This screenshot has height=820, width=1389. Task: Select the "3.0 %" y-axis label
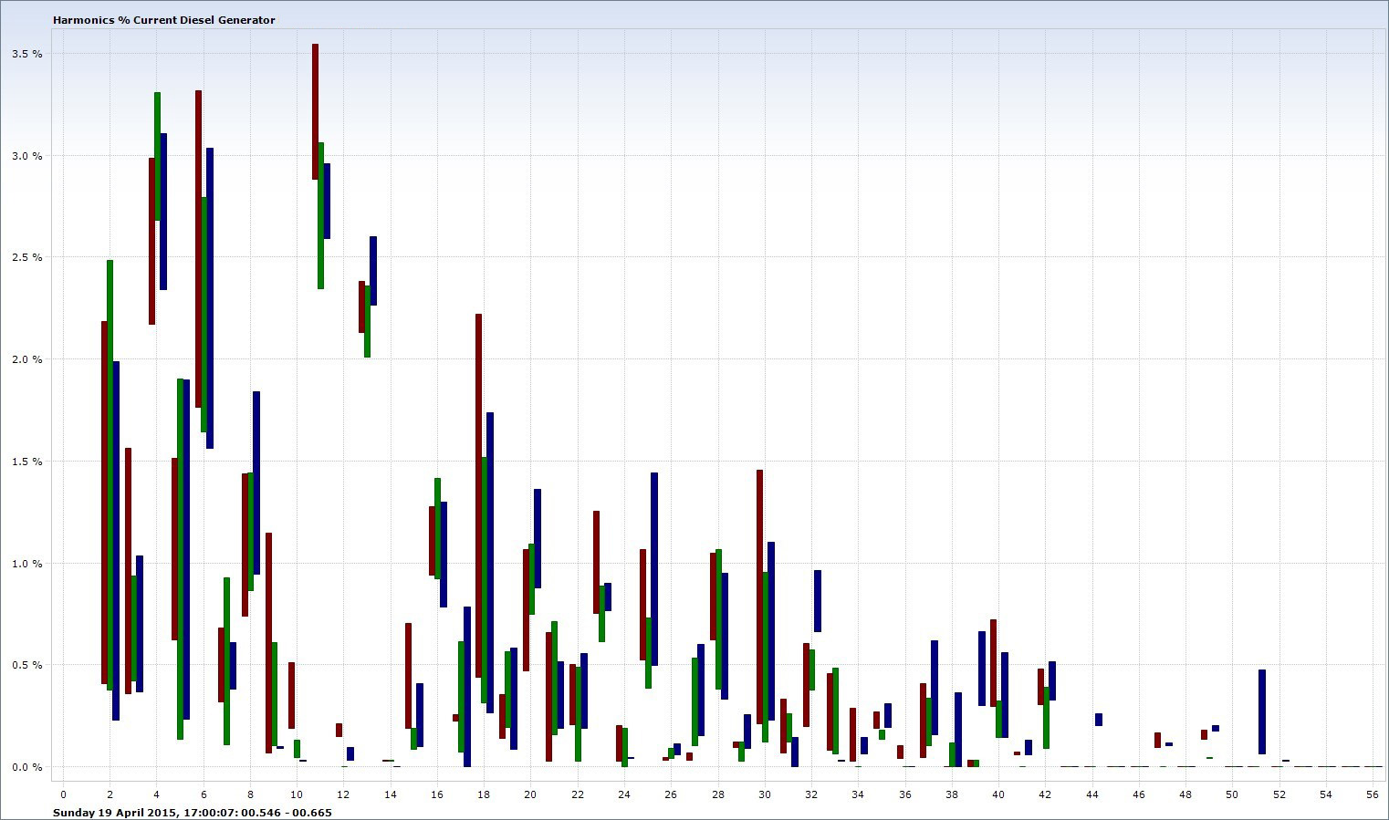27,156
